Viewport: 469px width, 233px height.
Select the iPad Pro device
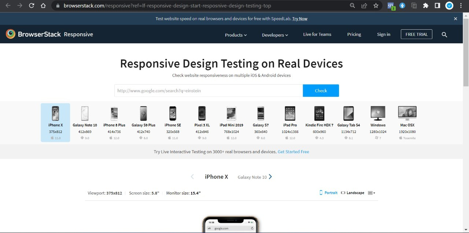(x=290, y=114)
